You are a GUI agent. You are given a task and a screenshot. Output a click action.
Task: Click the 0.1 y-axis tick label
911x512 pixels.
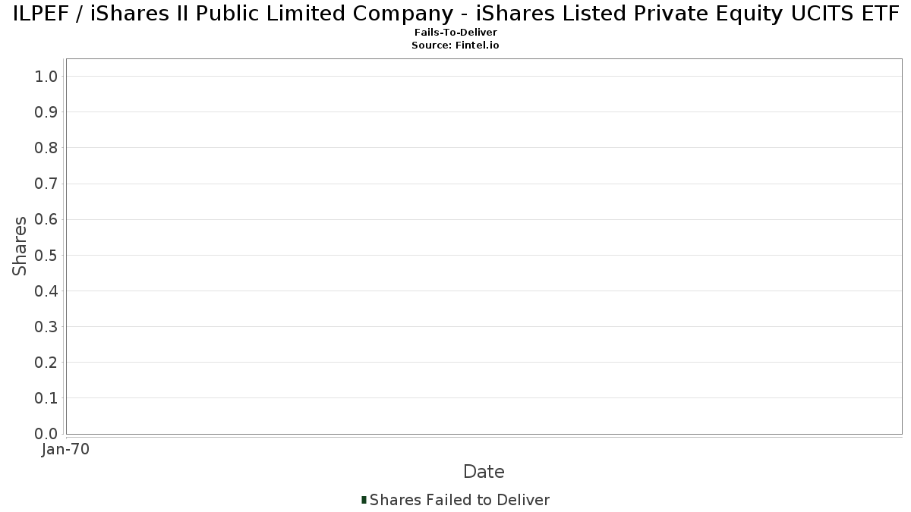coord(46,398)
